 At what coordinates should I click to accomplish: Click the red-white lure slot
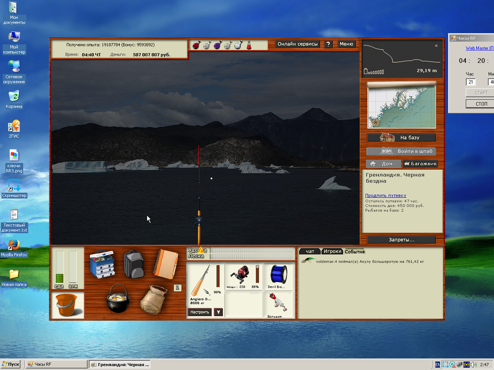pyautogui.click(x=279, y=302)
